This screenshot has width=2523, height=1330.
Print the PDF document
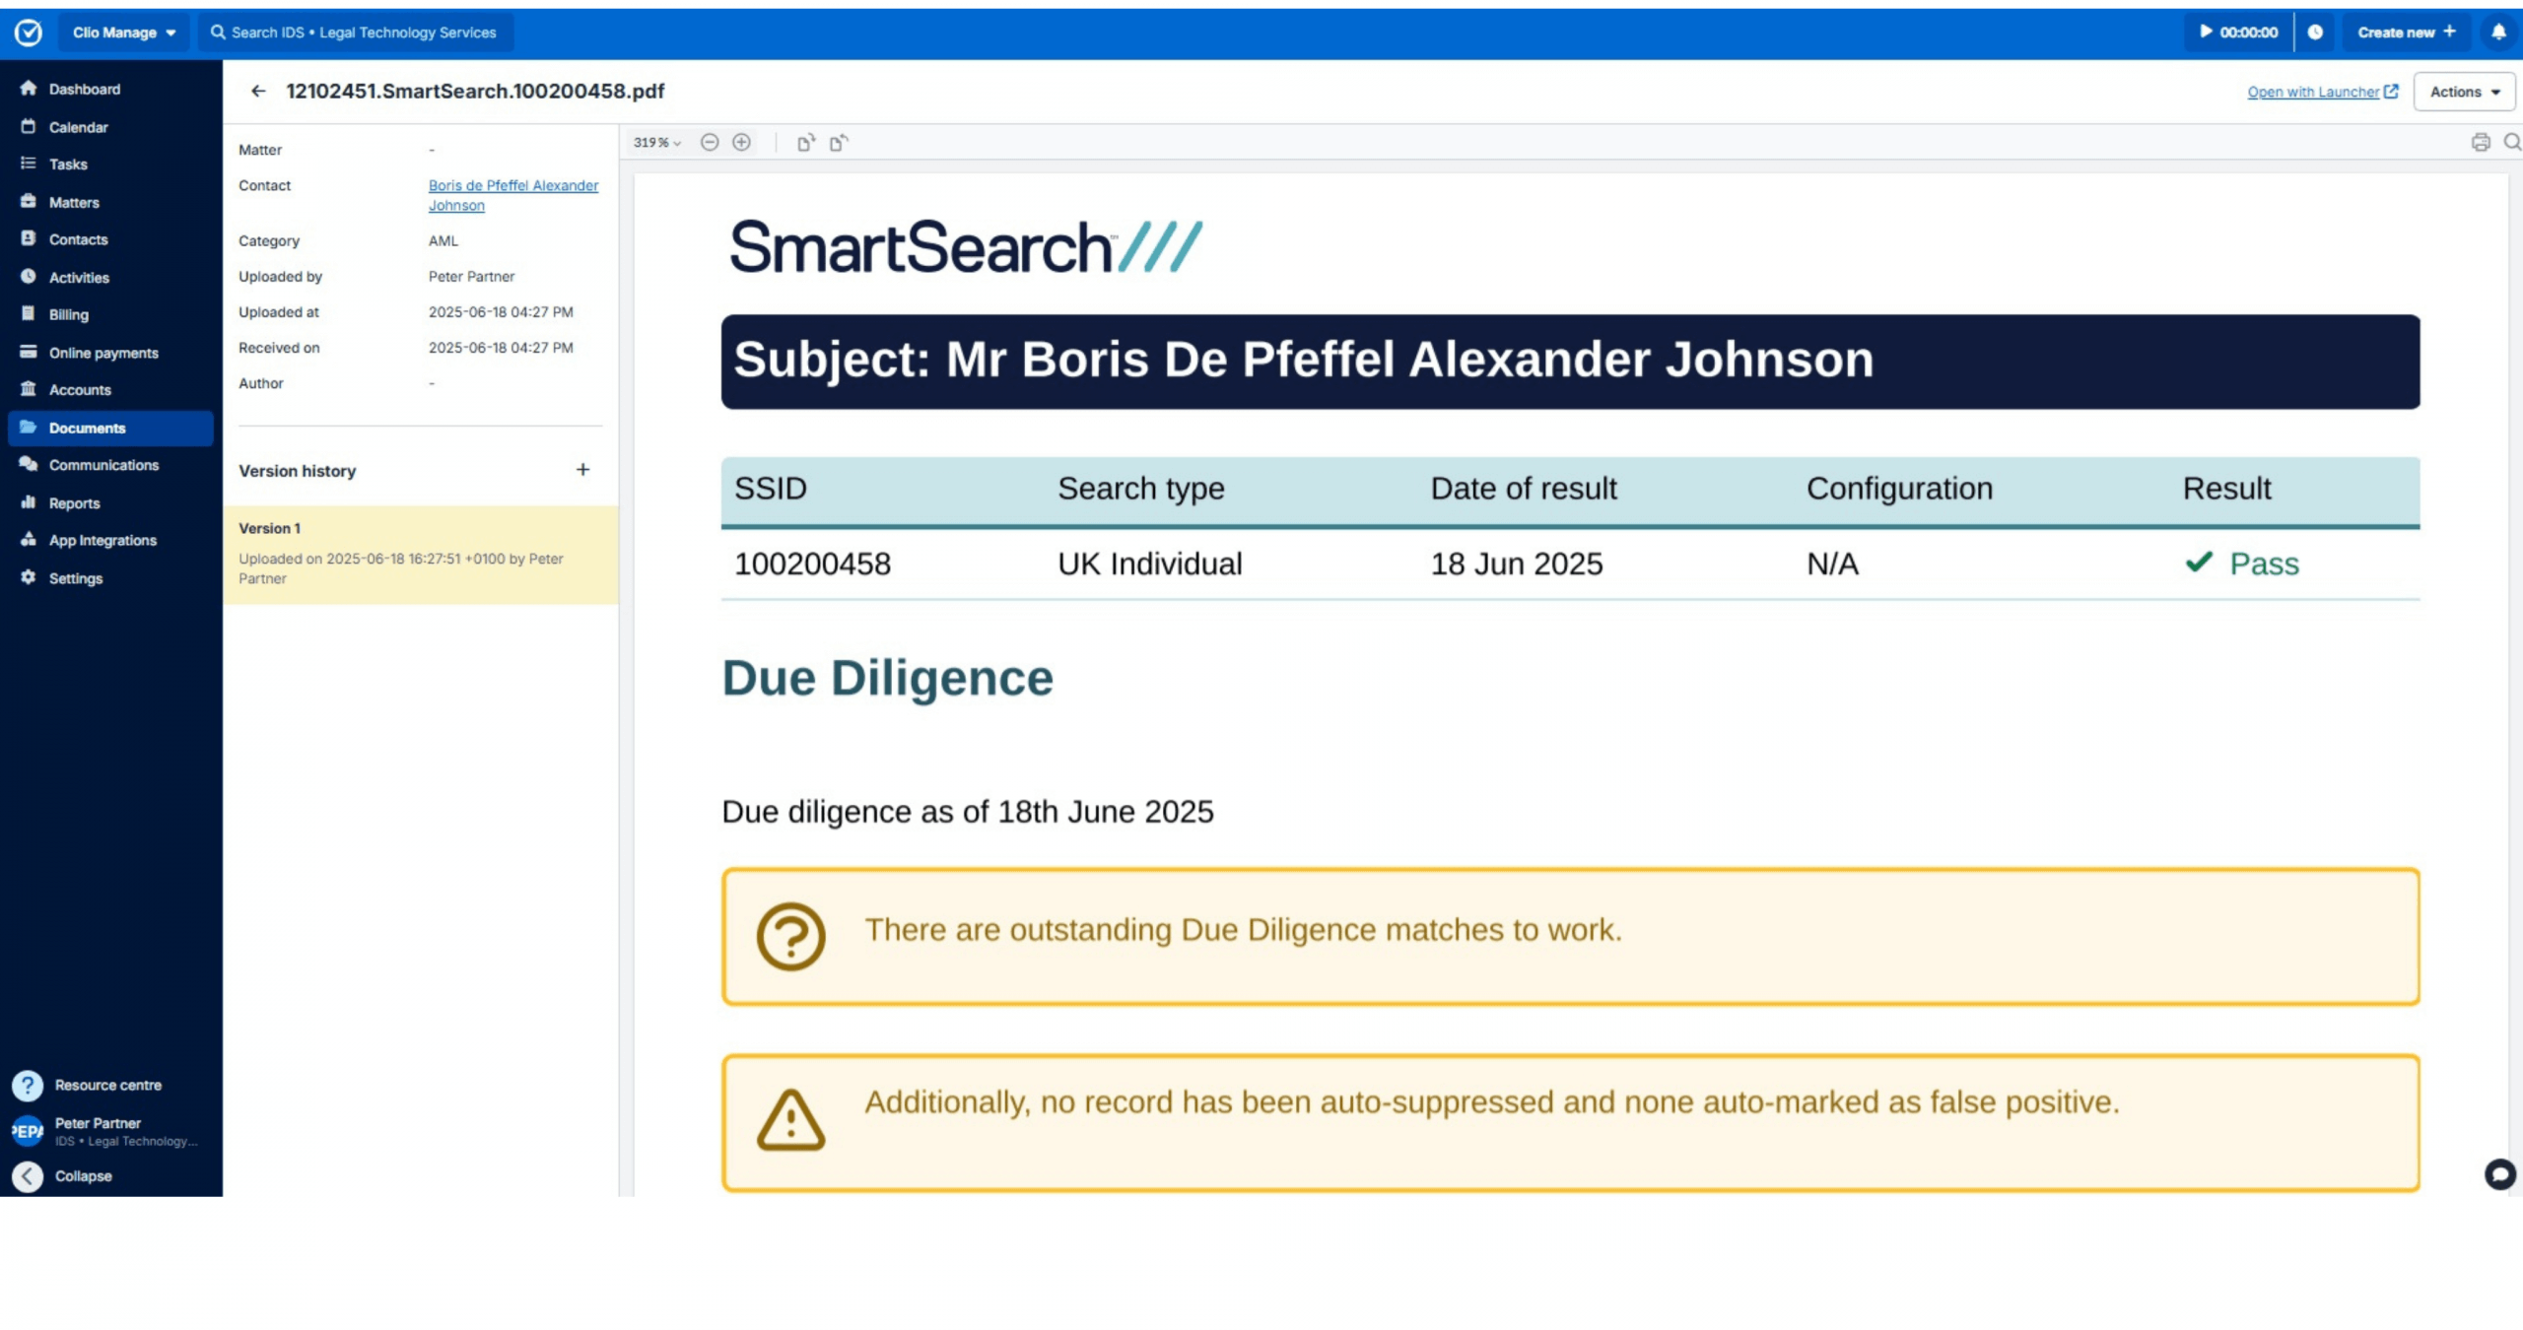coord(2480,143)
